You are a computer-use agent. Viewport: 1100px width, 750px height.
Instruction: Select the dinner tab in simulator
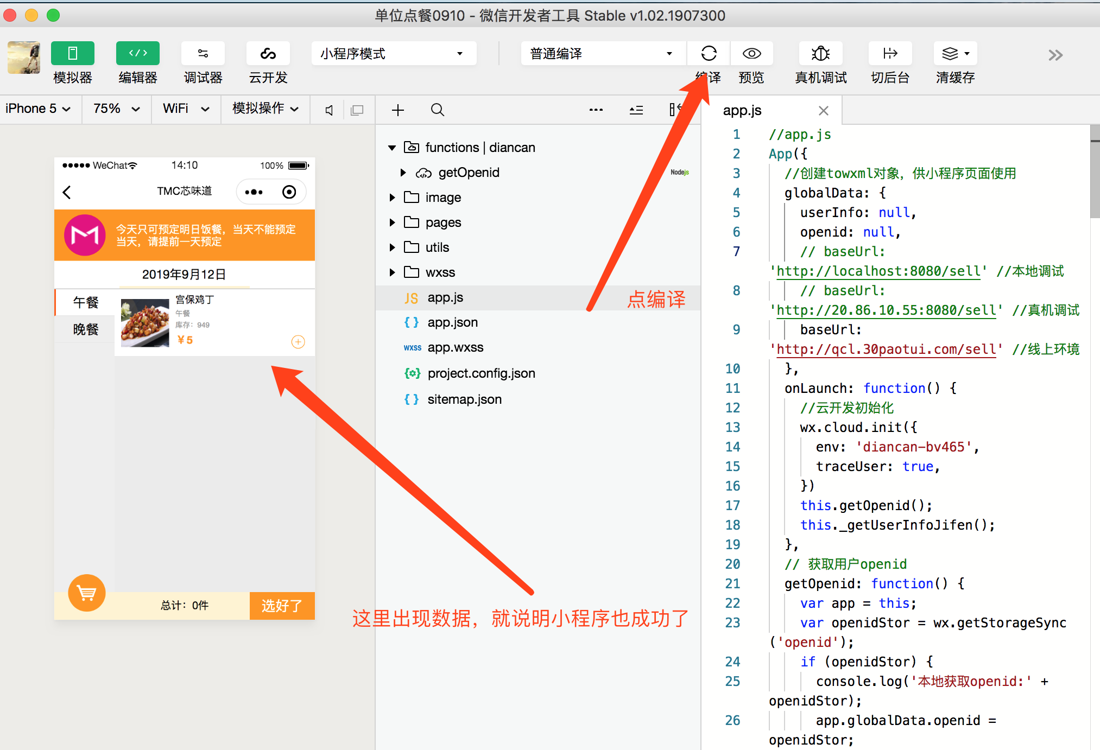click(x=86, y=329)
